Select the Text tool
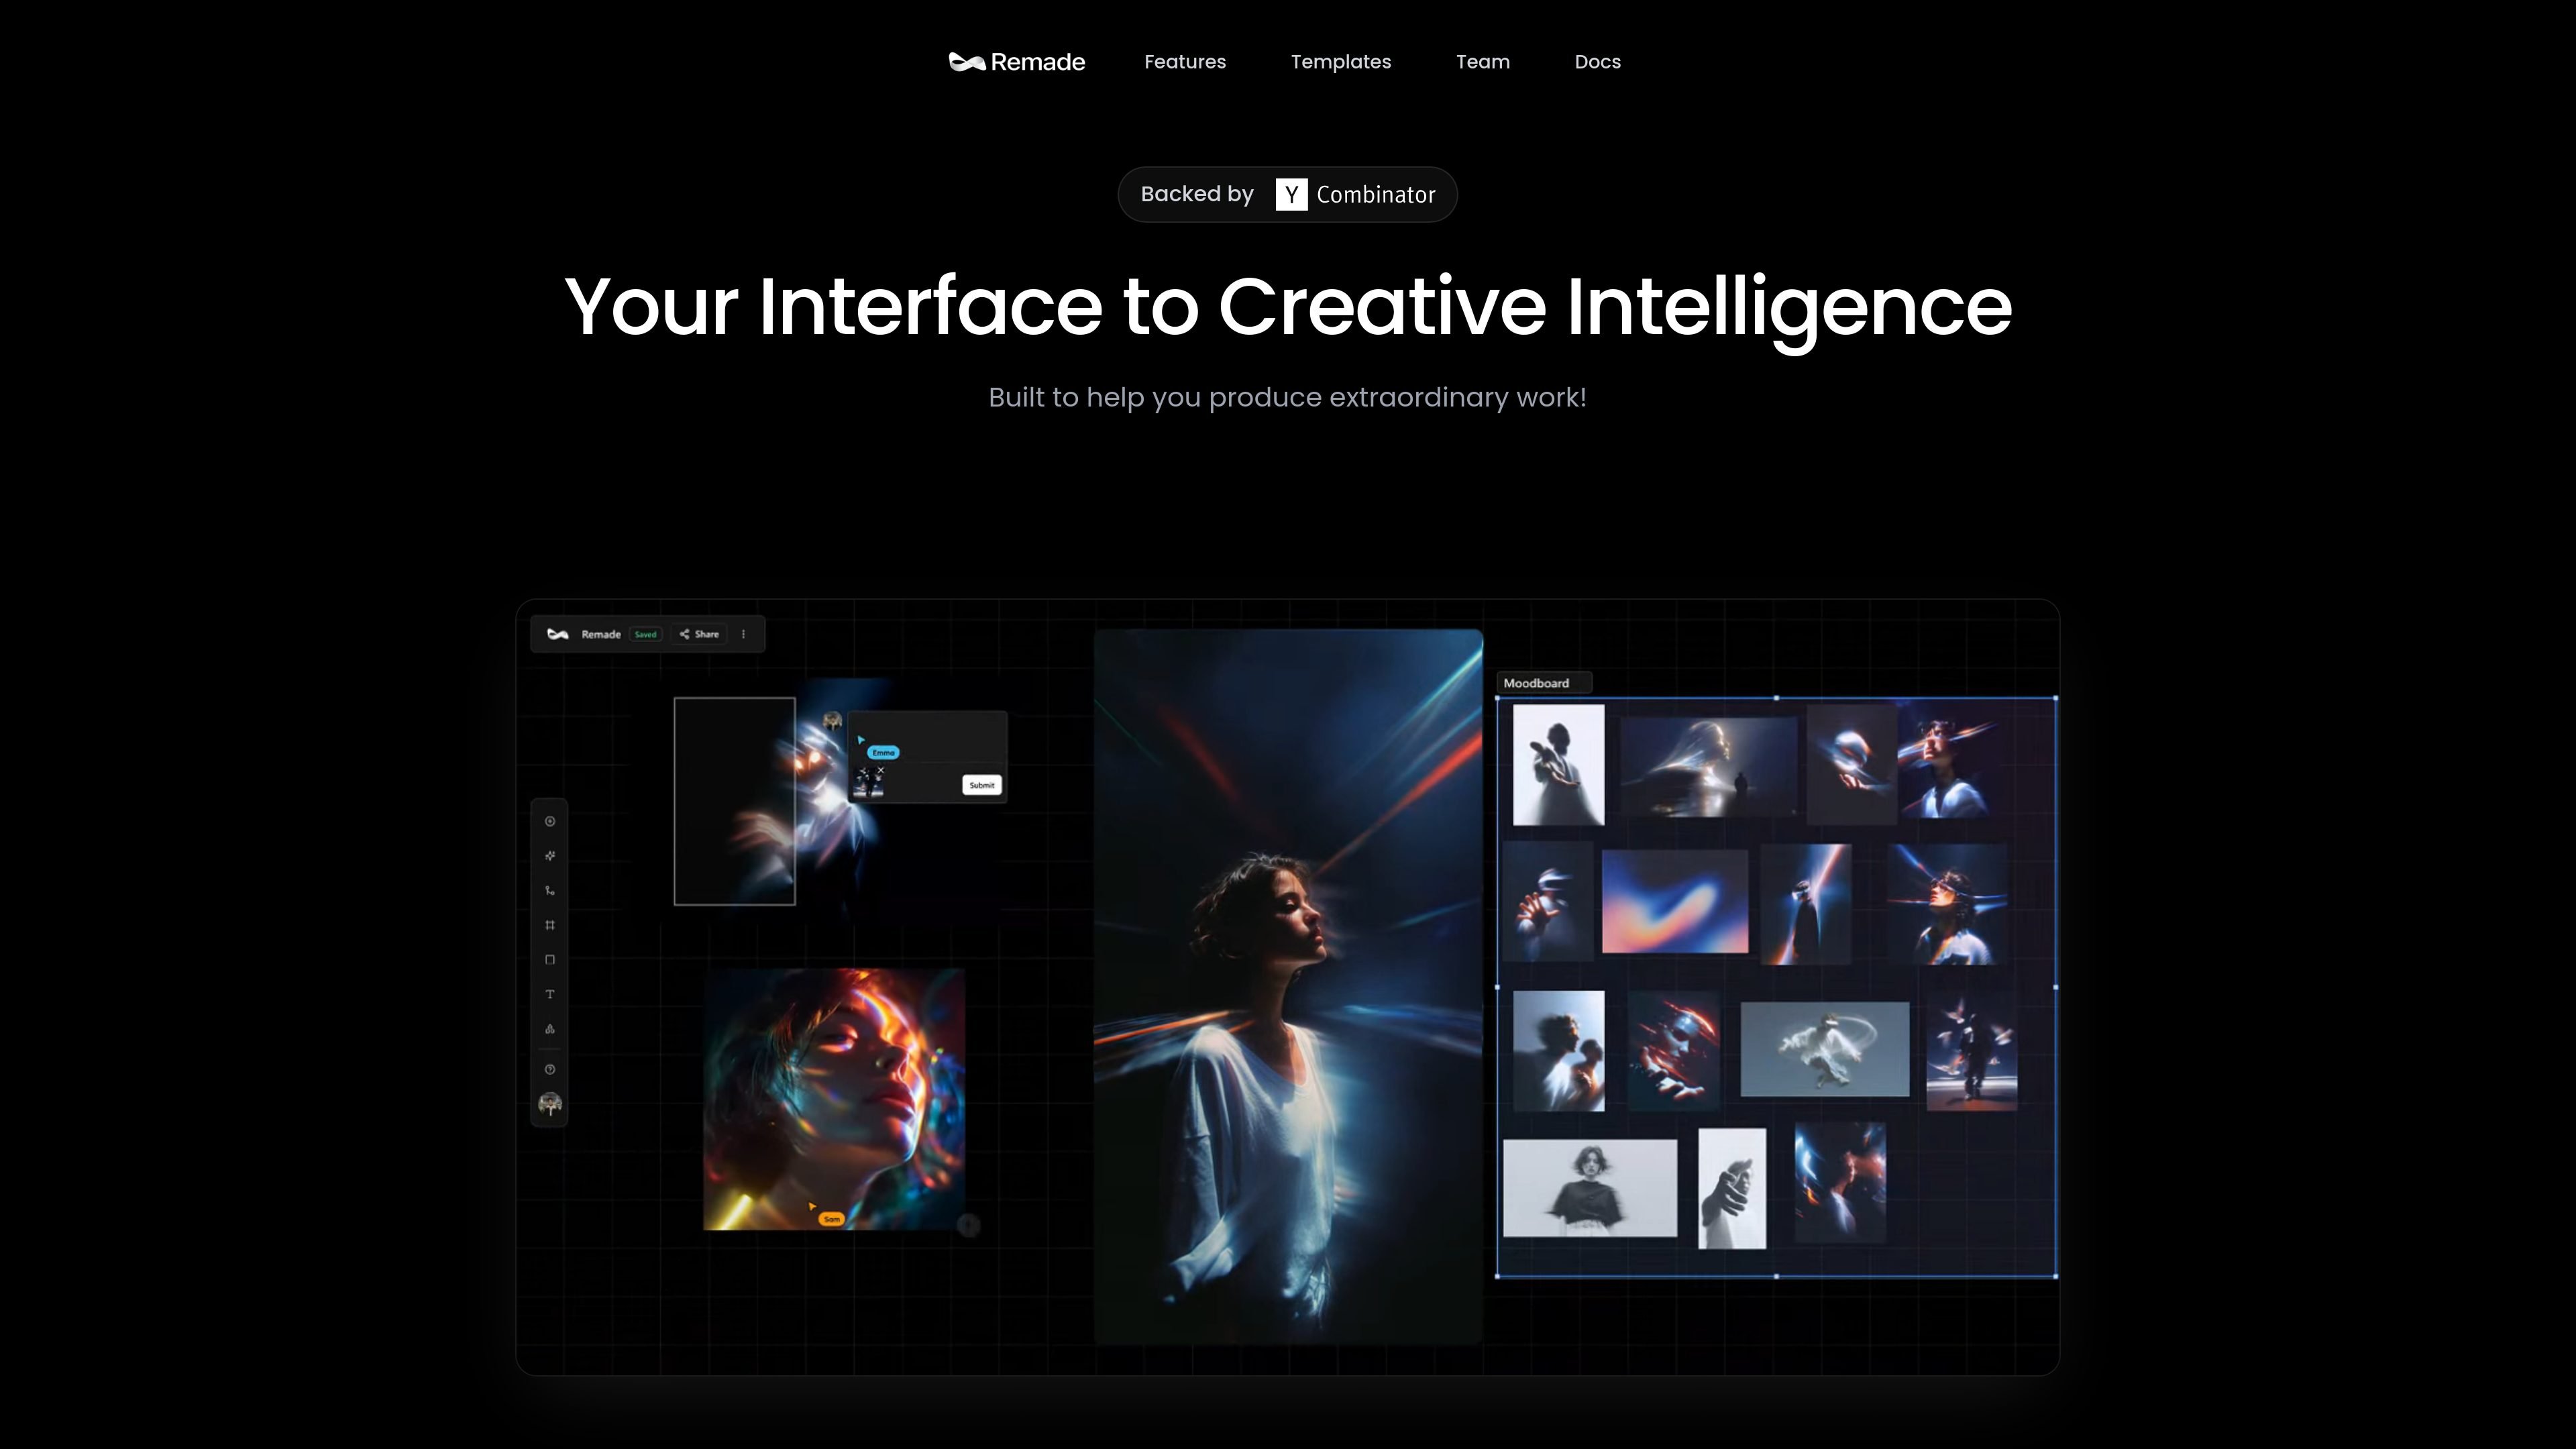 (x=550, y=994)
